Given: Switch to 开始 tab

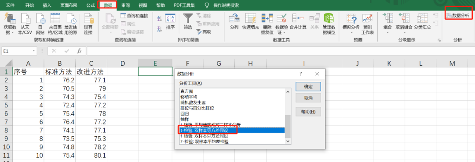Looking at the screenshot, I should pyautogui.click(x=30, y=5).
